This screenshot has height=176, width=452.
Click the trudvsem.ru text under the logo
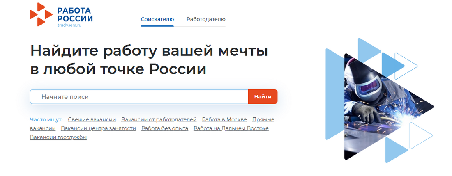click(x=69, y=25)
